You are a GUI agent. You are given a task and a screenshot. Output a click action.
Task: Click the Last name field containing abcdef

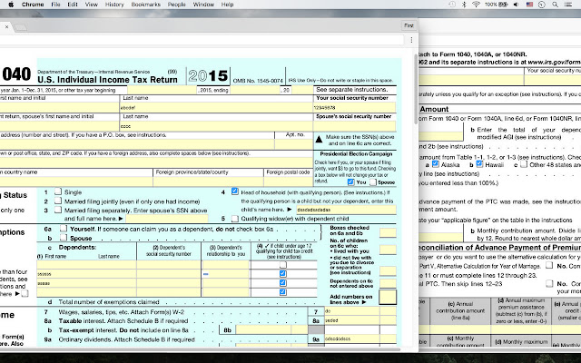coord(216,107)
